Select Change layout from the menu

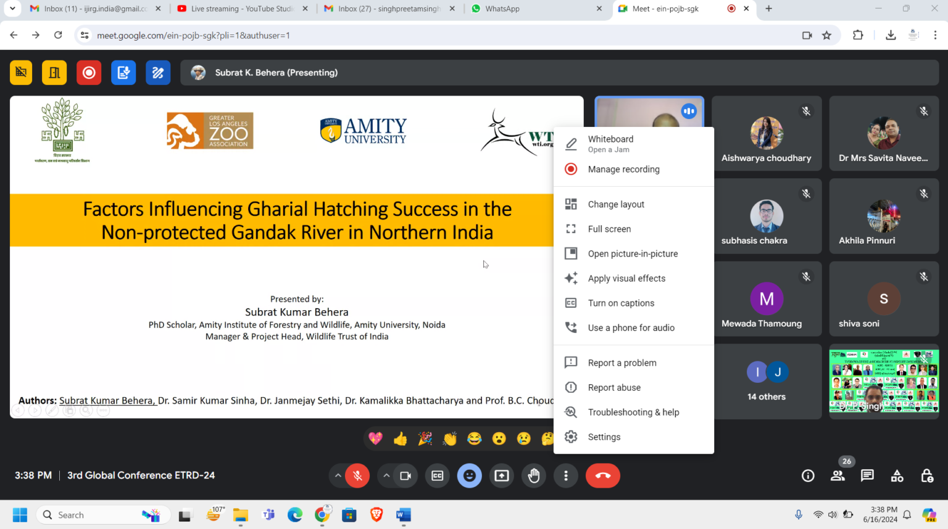[615, 204]
